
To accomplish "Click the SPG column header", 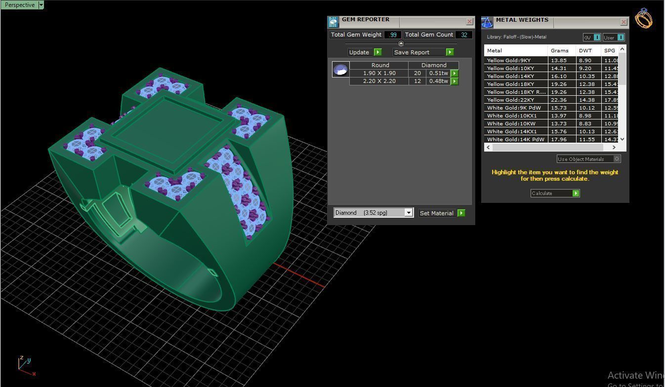I will tap(610, 50).
